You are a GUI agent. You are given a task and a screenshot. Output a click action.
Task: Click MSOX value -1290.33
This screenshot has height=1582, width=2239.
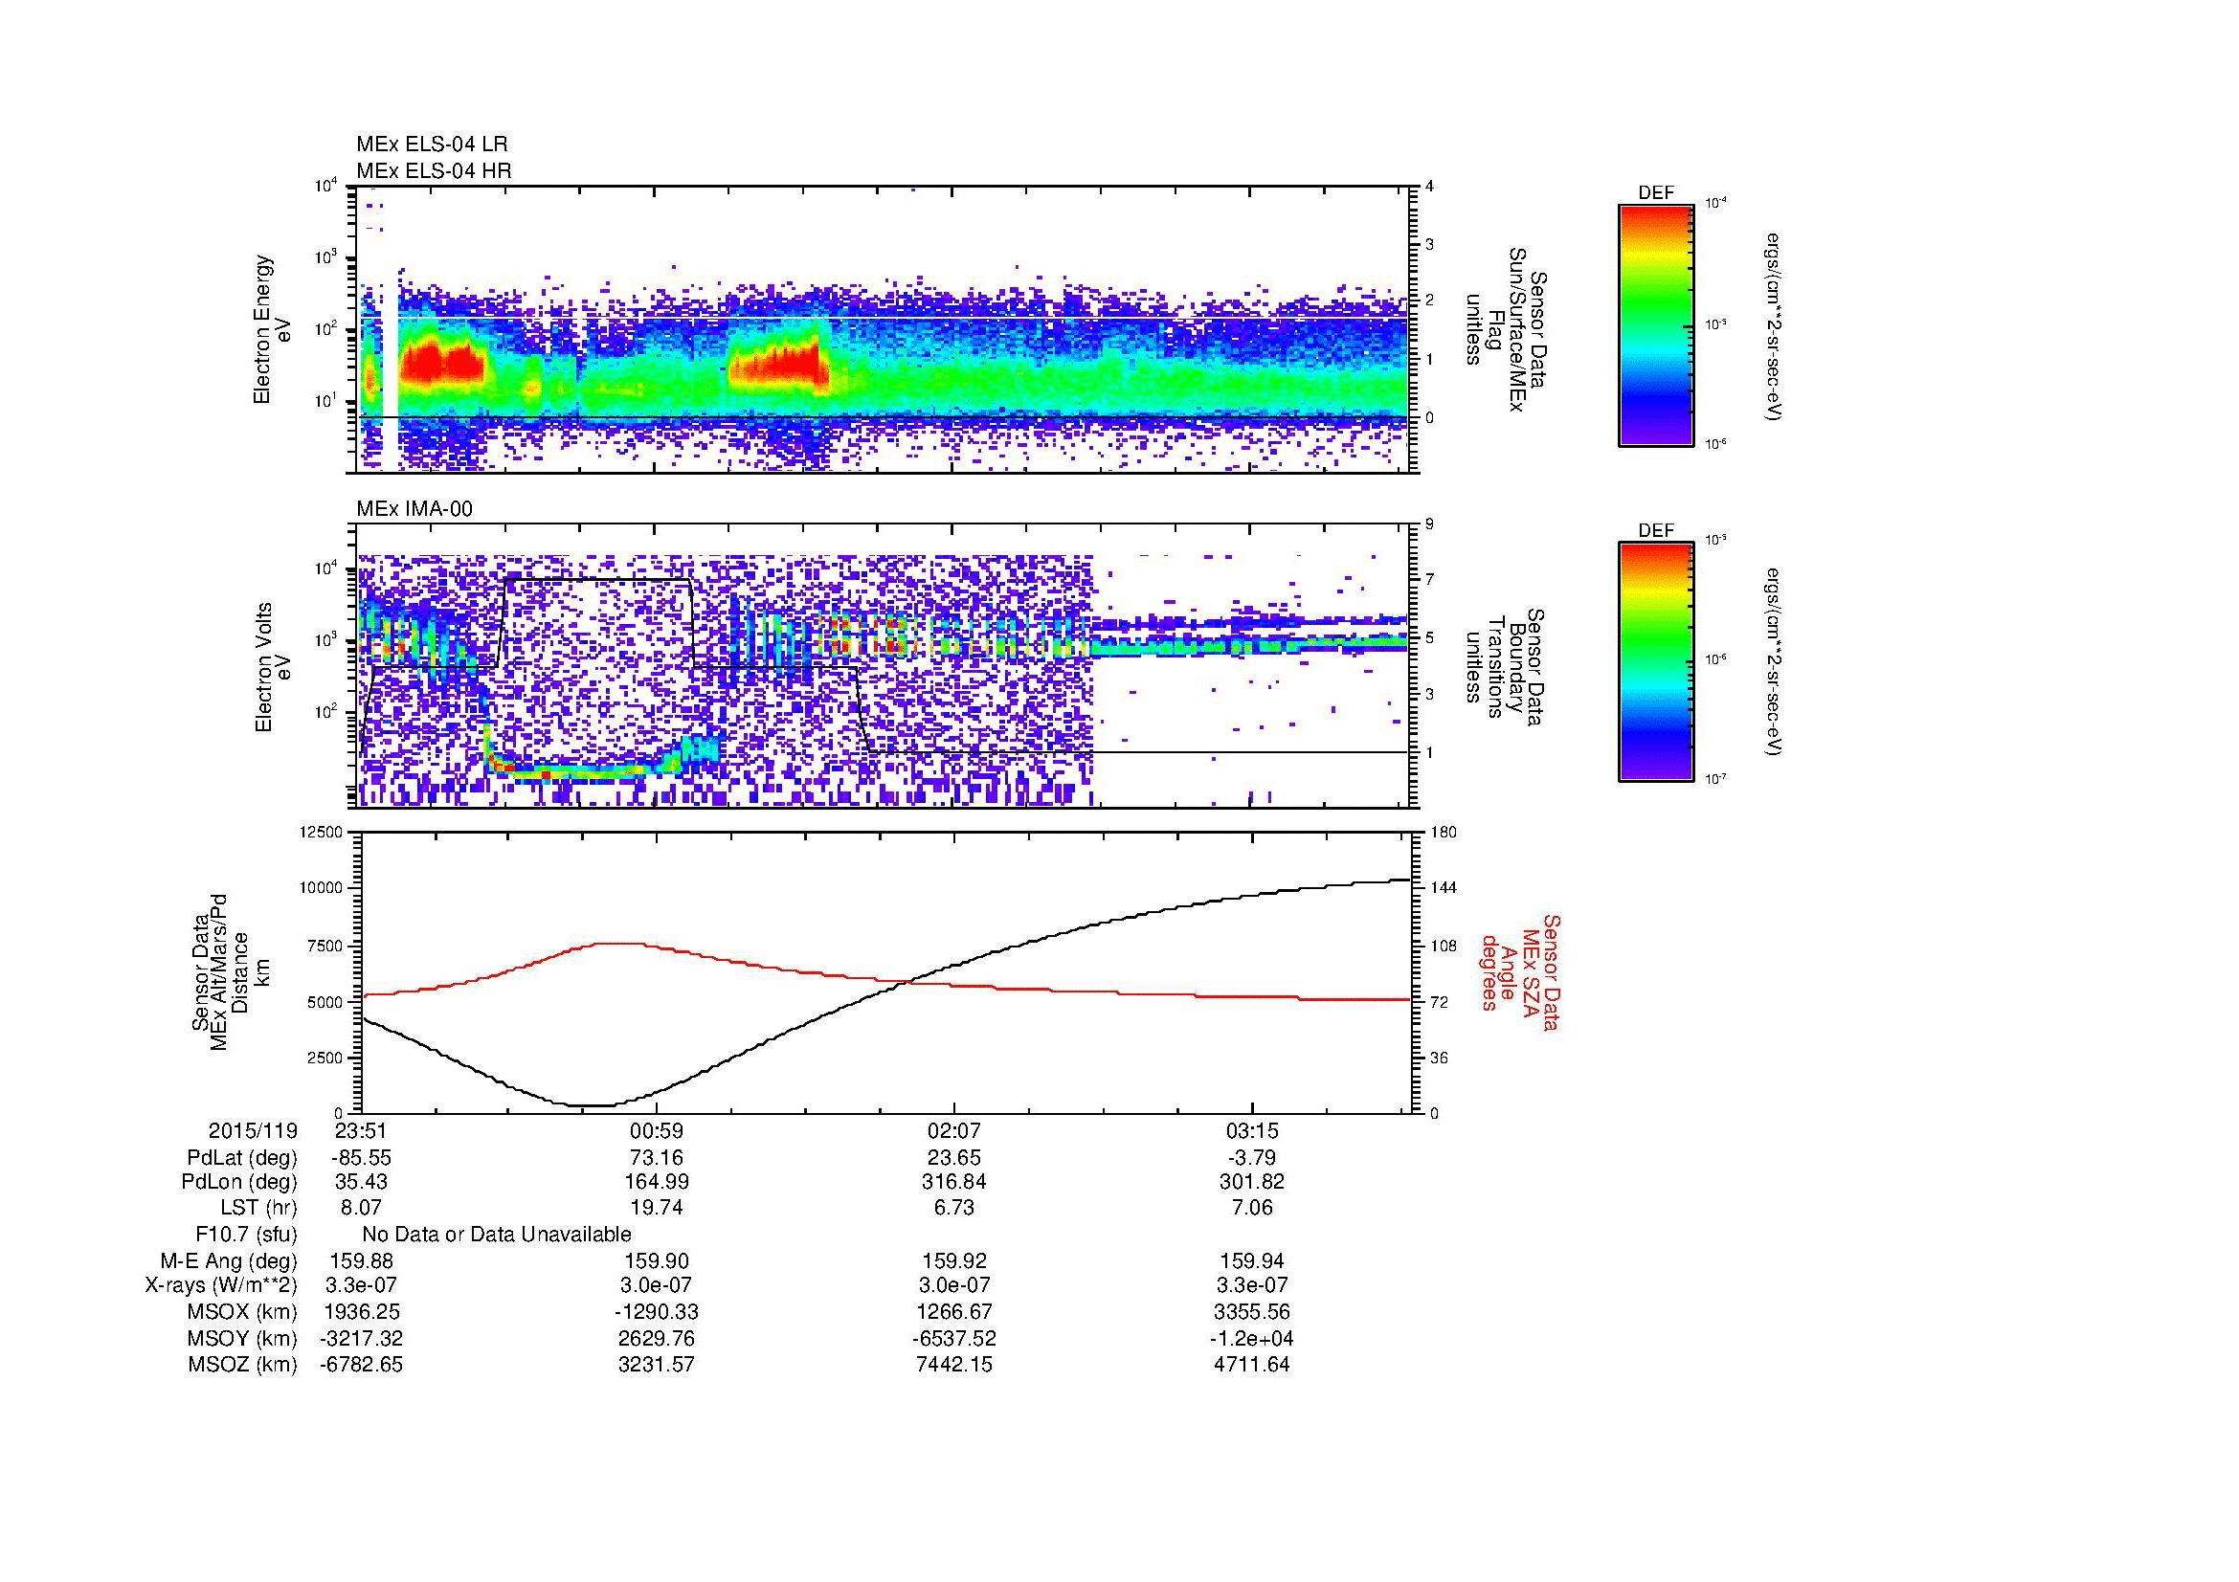(657, 1312)
